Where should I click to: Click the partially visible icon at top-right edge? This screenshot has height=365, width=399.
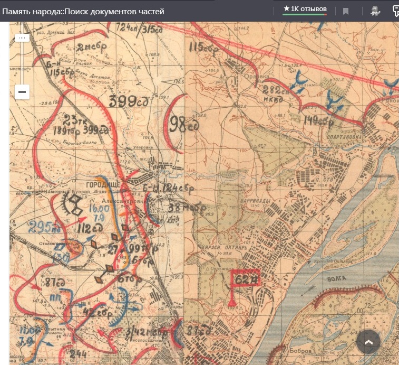pyautogui.click(x=395, y=11)
